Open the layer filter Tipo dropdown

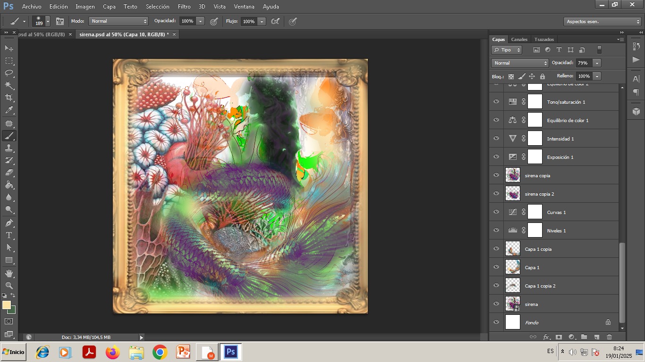(x=507, y=50)
